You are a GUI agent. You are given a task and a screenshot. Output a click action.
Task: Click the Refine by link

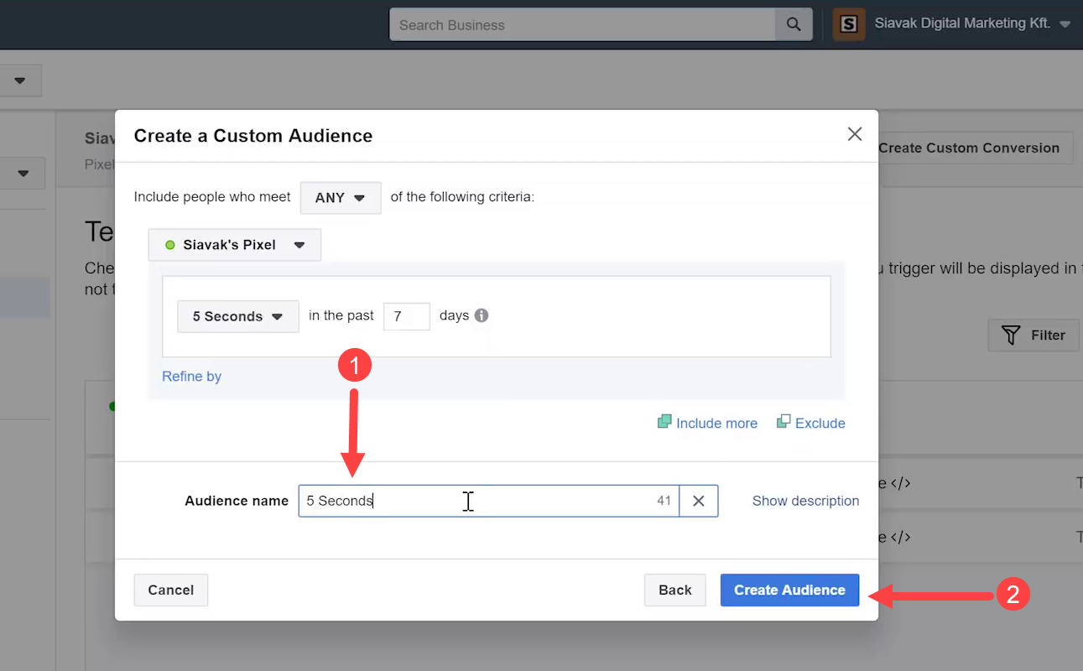191,376
